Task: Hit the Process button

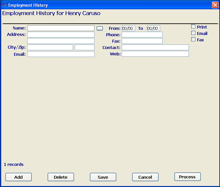Action: tap(187, 177)
